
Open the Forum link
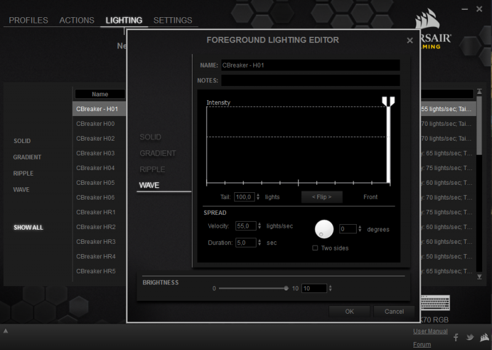[x=422, y=344]
